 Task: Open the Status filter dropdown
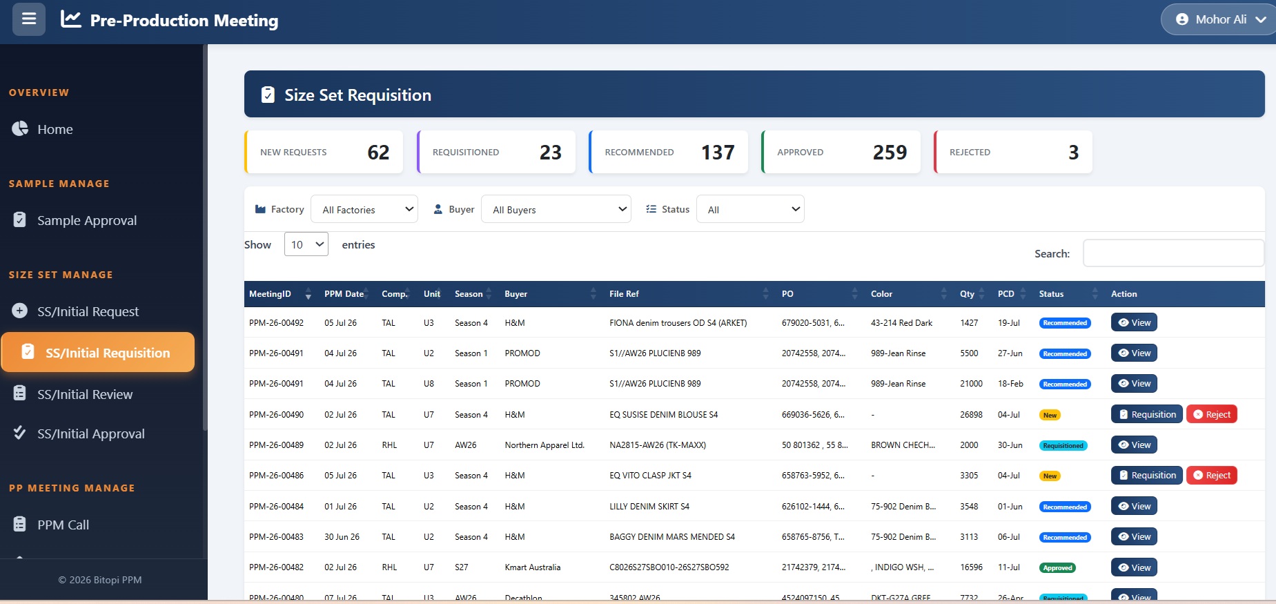click(x=751, y=209)
